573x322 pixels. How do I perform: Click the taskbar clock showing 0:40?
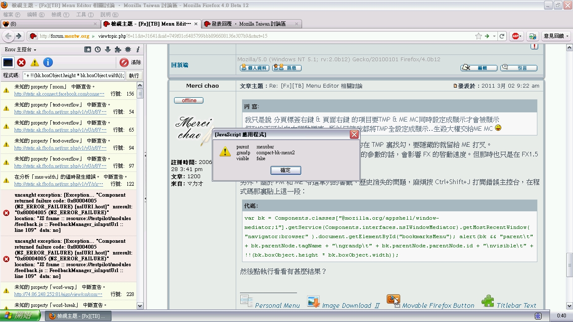(x=561, y=316)
